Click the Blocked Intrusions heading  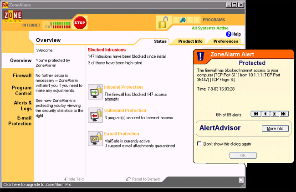click(107, 50)
